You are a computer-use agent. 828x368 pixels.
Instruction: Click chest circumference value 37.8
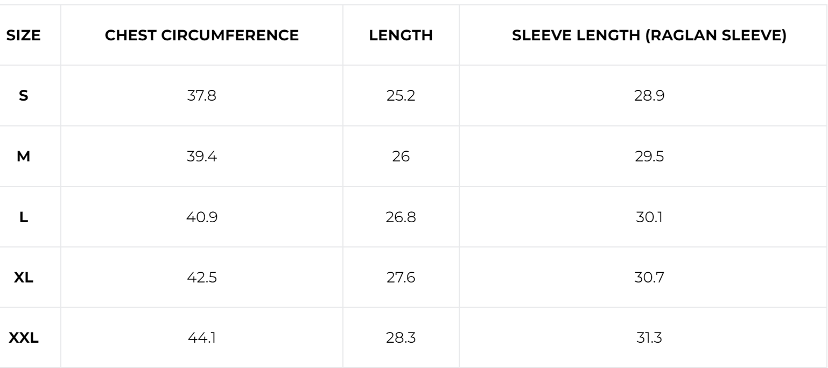202,96
